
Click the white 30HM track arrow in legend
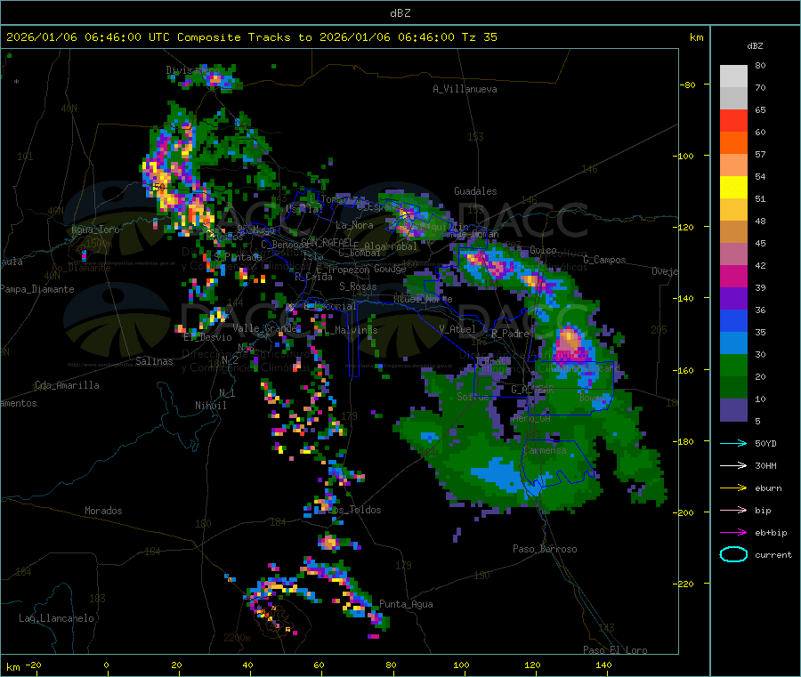click(733, 465)
